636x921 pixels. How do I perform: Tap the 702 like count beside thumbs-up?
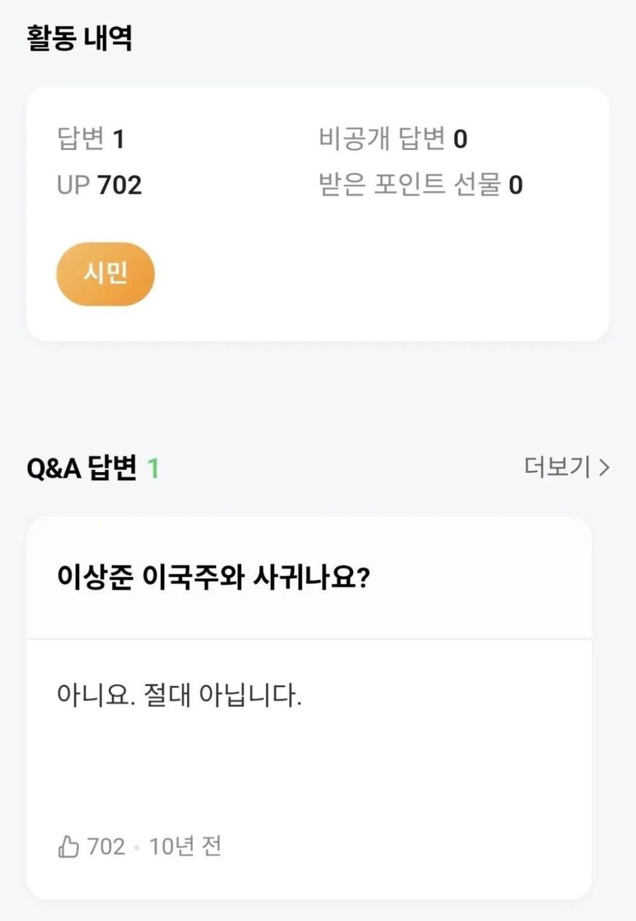106,847
